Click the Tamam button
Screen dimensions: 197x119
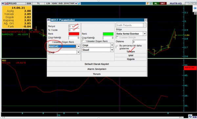131,51
